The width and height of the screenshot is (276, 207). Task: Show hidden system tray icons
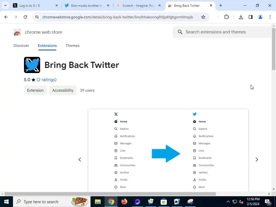[228, 202]
